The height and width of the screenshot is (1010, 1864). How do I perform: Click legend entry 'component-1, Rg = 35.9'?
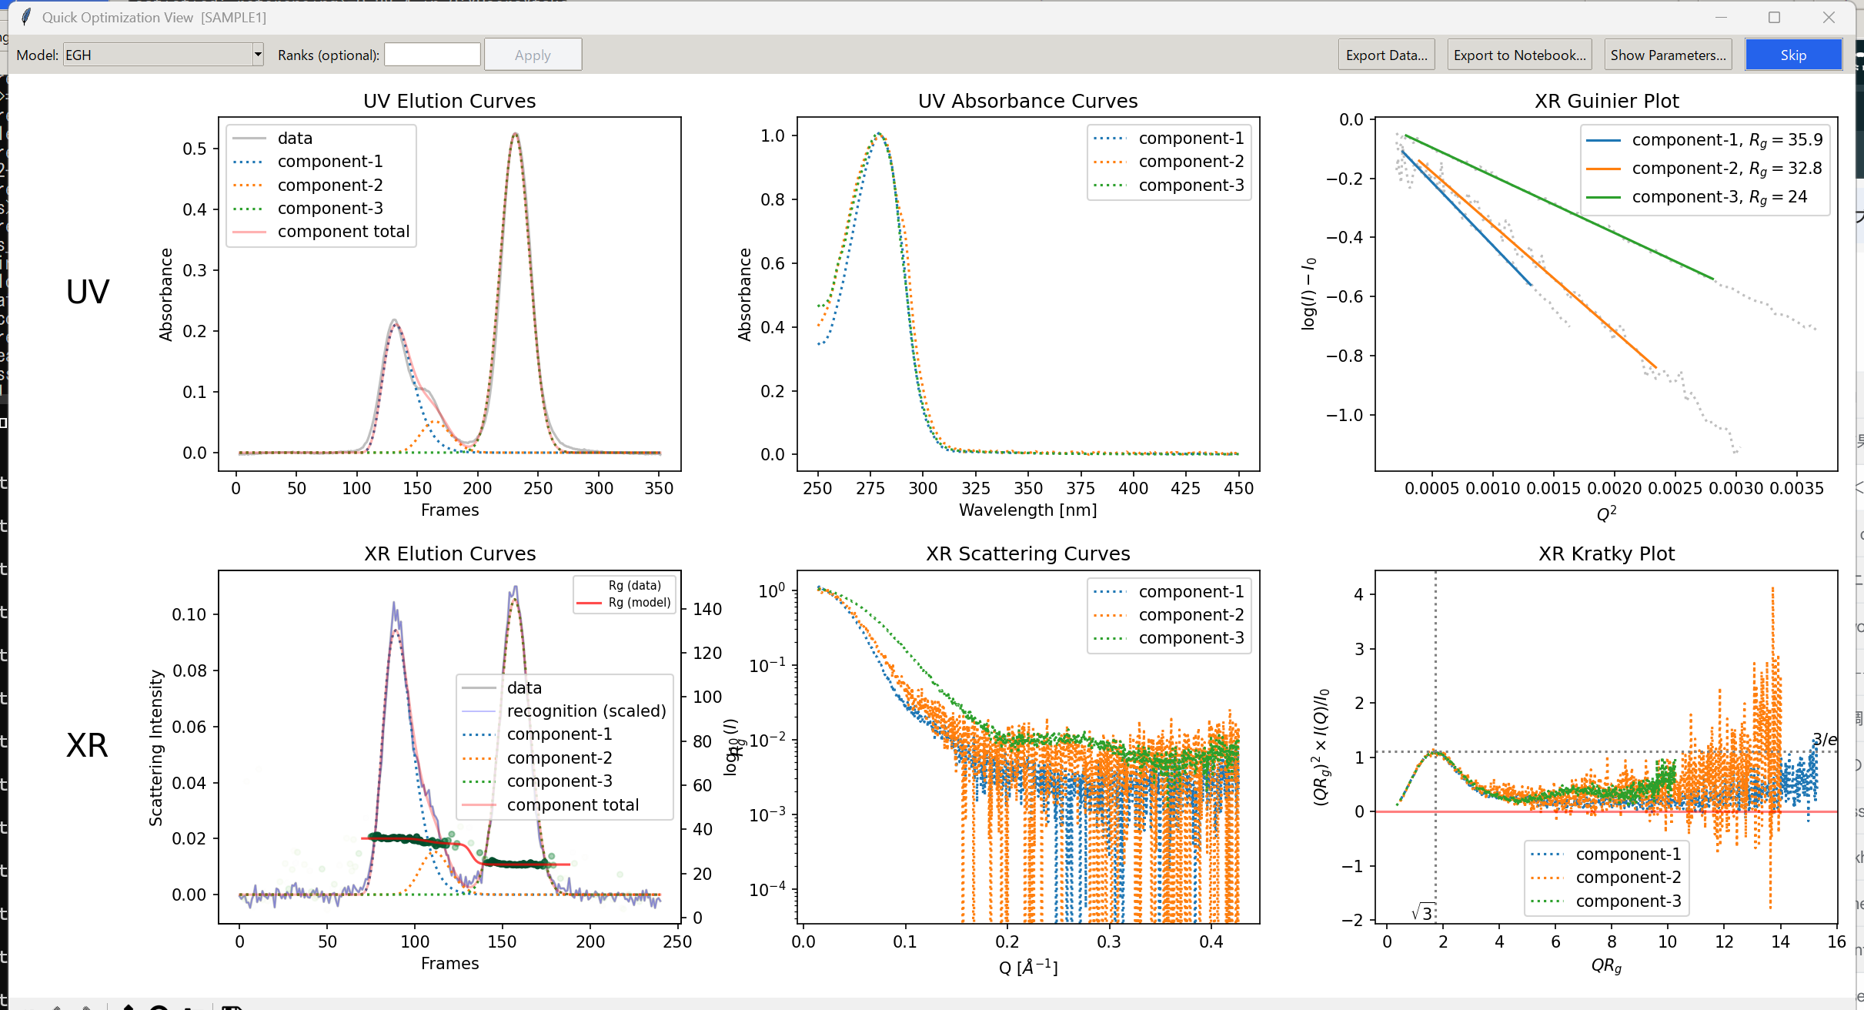tap(1705, 140)
